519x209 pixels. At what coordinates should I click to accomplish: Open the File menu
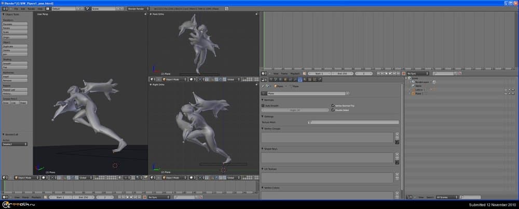pos(16,9)
